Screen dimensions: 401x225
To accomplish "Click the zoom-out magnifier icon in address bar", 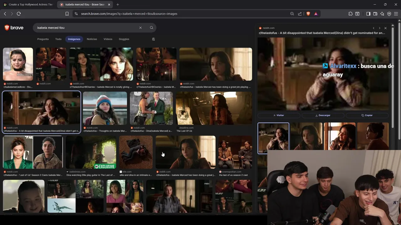I will coord(292,14).
